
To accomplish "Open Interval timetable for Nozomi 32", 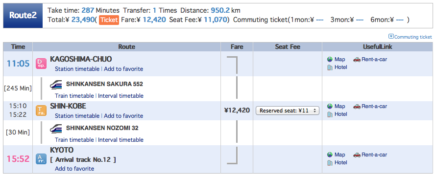I will click(x=121, y=139).
